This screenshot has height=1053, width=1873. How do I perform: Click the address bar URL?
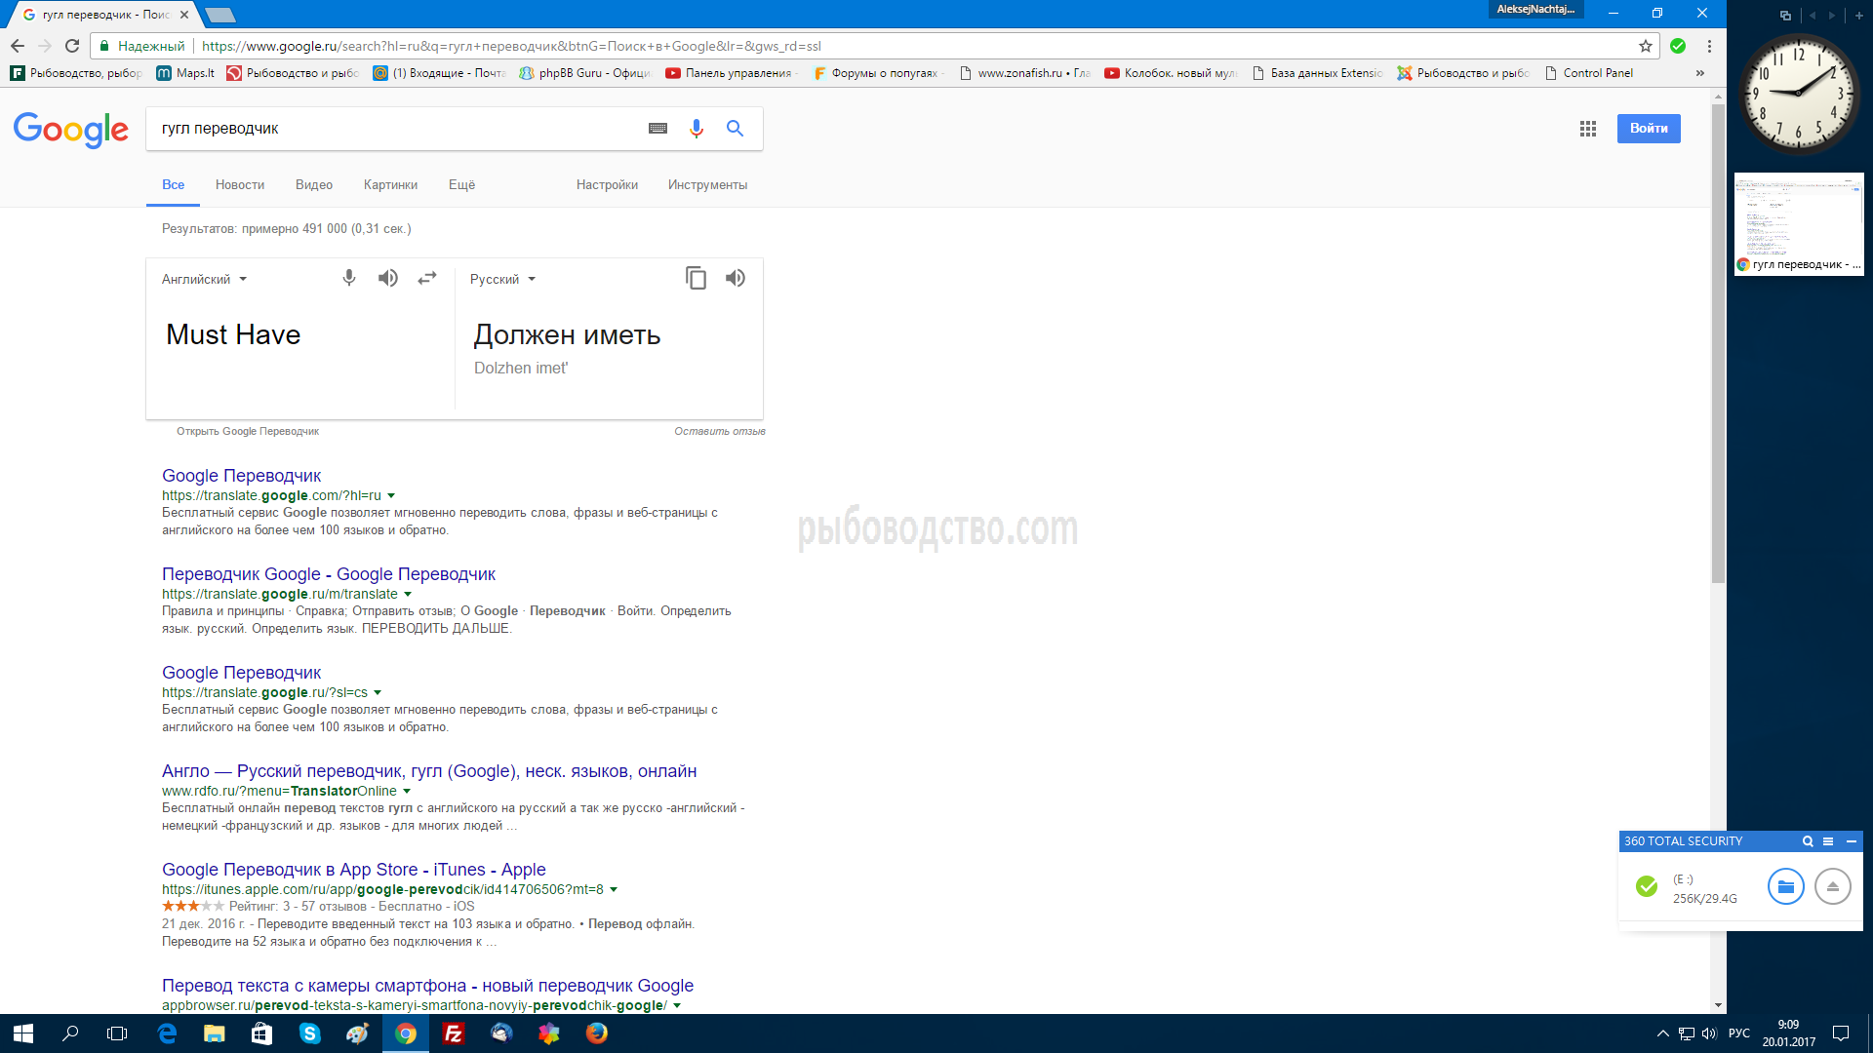coord(511,46)
